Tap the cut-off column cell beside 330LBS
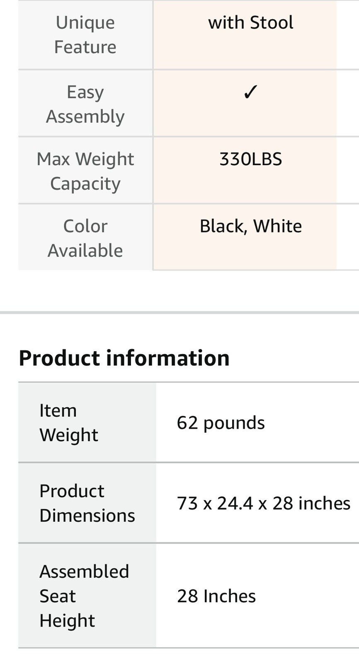359x664 pixels. (348, 170)
